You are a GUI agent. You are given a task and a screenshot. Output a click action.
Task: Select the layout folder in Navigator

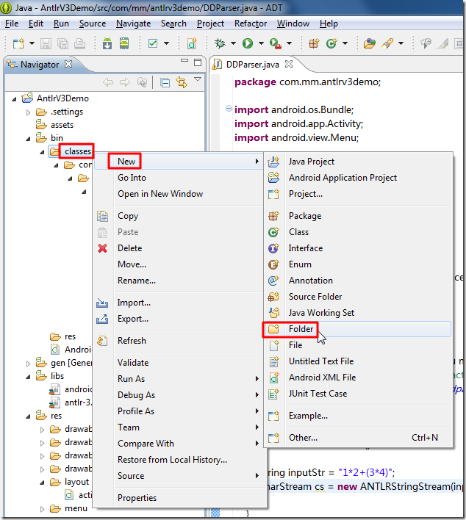(76, 483)
